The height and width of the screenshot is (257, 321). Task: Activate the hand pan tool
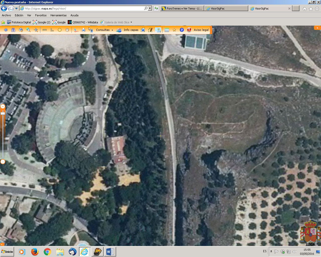67,30
